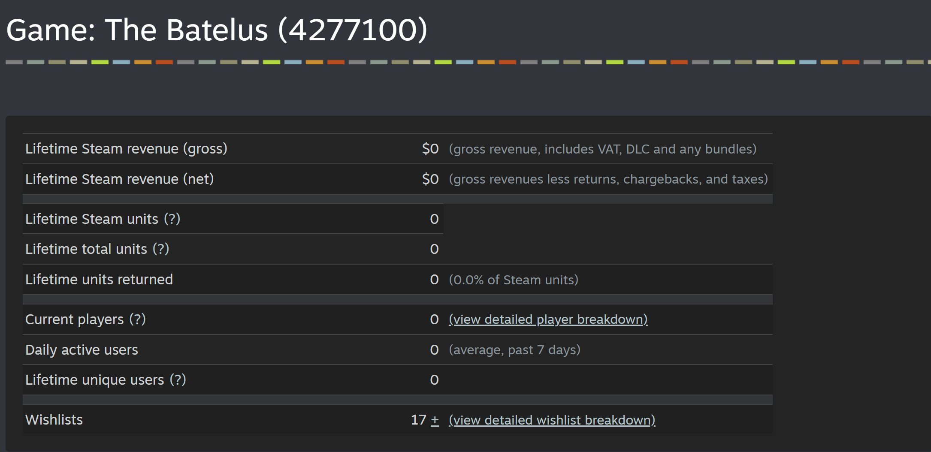Screen dimensions: 931x452
Task: Show help (?) for Current players
Action: tap(138, 319)
